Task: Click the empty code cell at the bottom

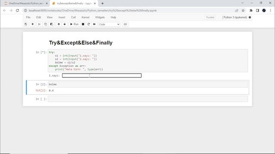Action: [x=148, y=99]
